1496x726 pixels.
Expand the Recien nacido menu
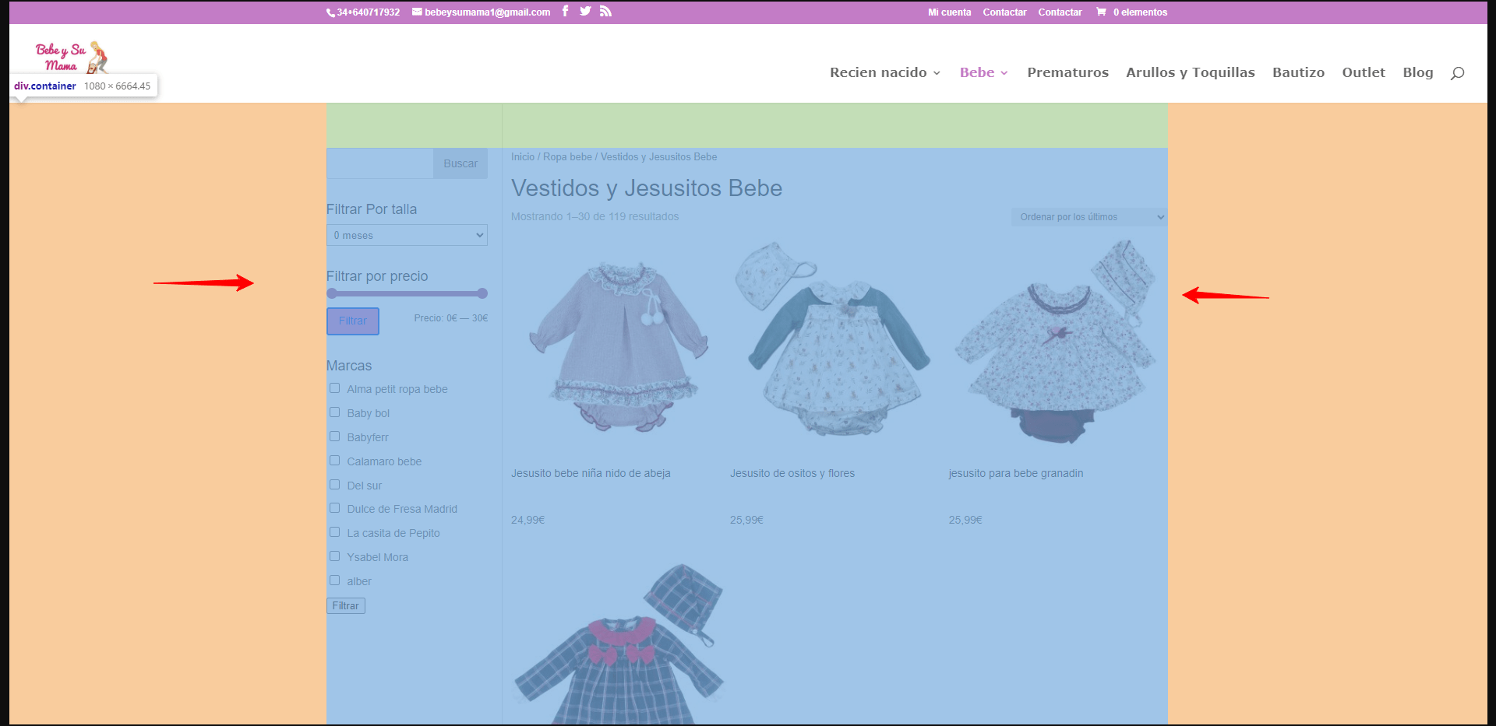click(x=885, y=72)
